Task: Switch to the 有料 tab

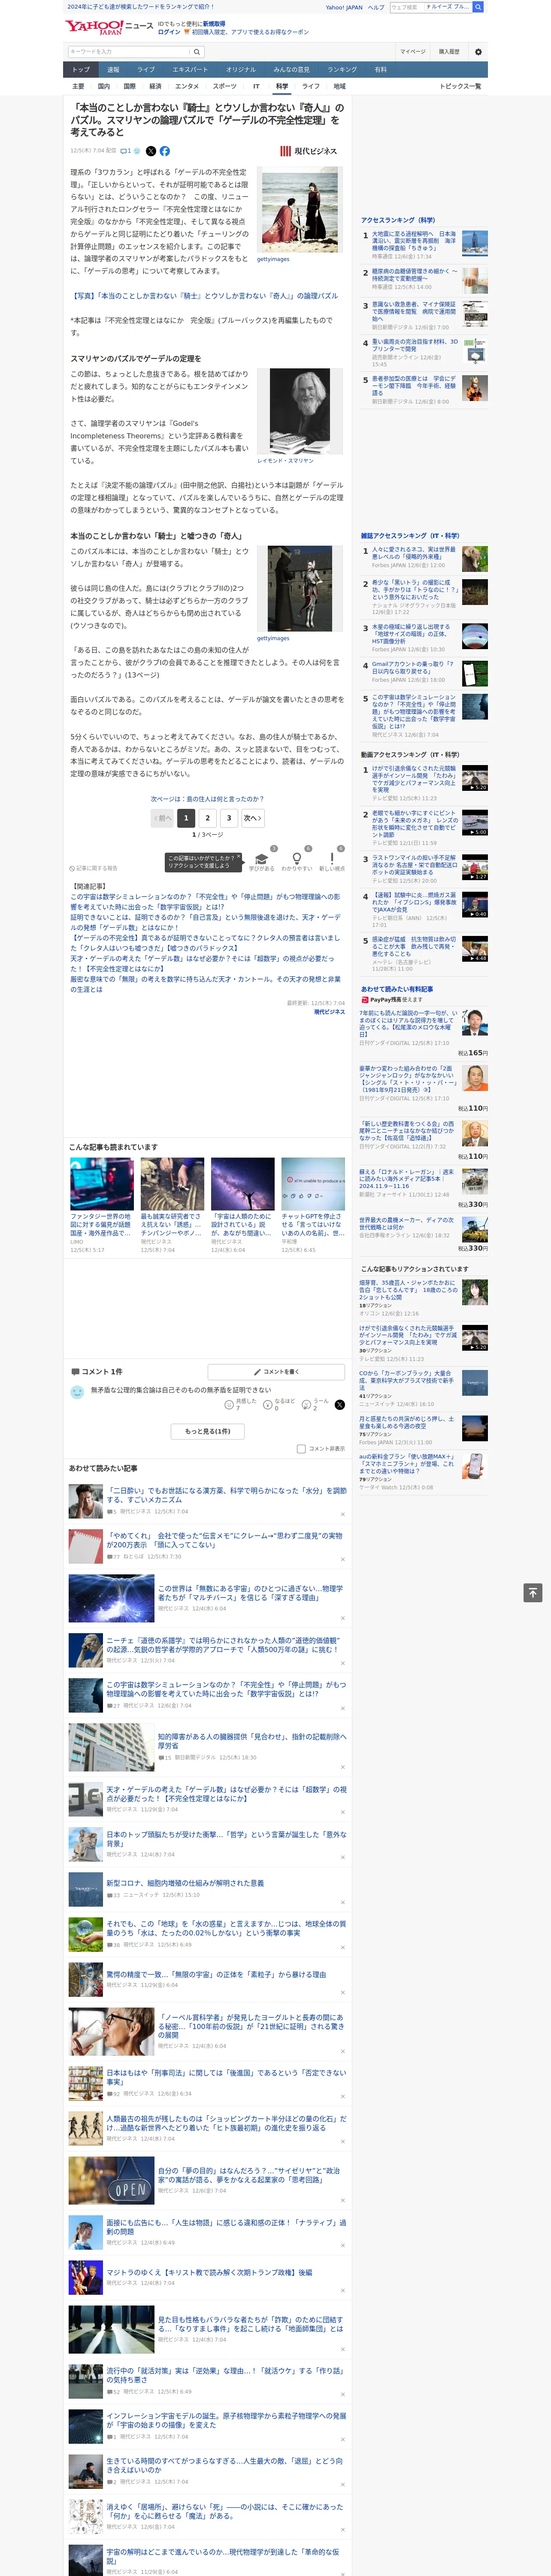Action: (380, 70)
